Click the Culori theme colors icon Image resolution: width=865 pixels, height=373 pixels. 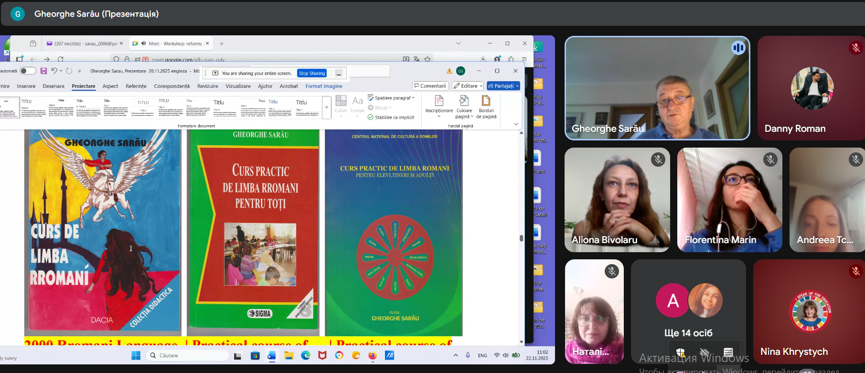point(341,104)
